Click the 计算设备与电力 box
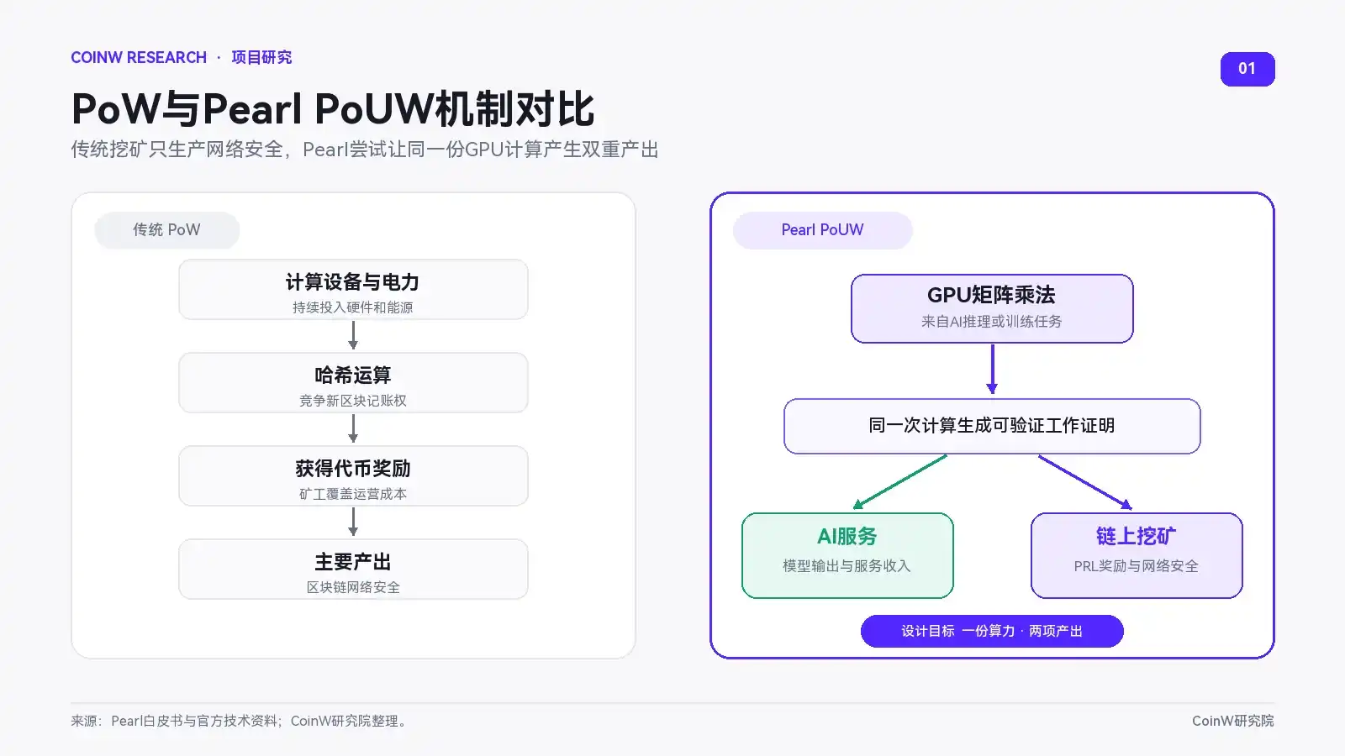Screen dimensions: 1345x756 click(x=353, y=290)
